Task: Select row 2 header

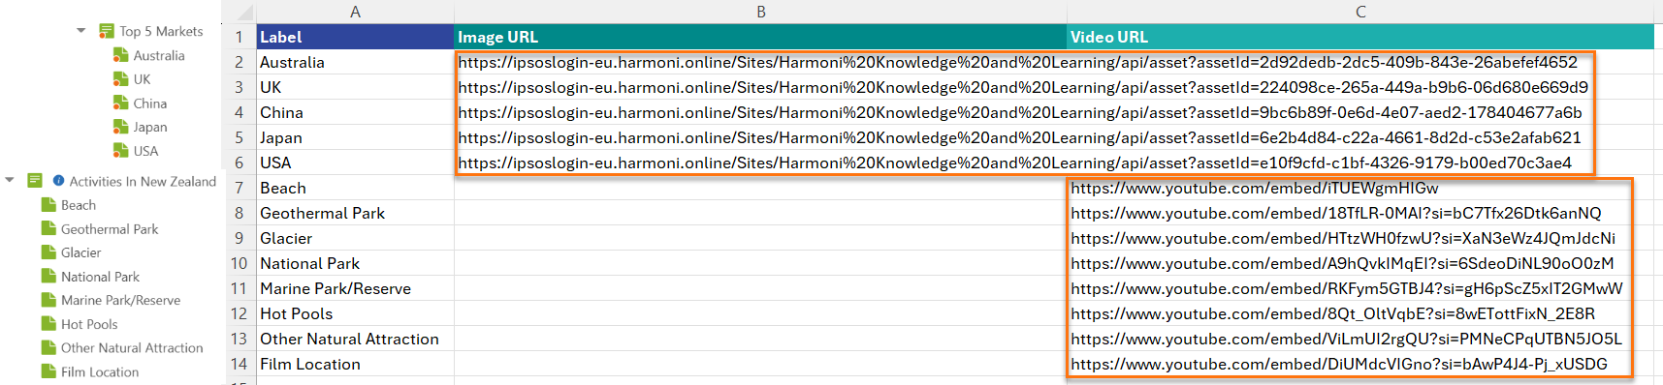Action: 240,62
